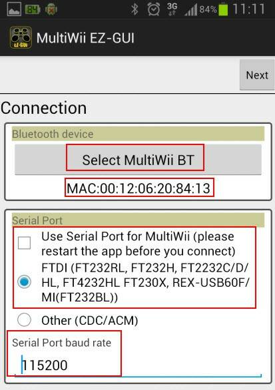Tap the Android debug robot status icon

click(51, 9)
